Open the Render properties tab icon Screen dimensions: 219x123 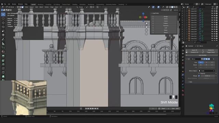183,51
